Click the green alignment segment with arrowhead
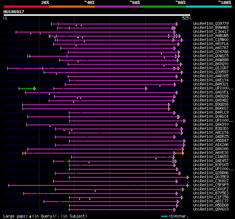The height and width of the screenshot is (219, 235). point(27,89)
